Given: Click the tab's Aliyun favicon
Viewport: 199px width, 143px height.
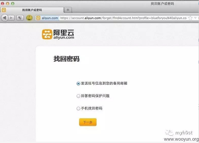Looking at the screenshot, I should pyautogui.click(x=4, y=10).
